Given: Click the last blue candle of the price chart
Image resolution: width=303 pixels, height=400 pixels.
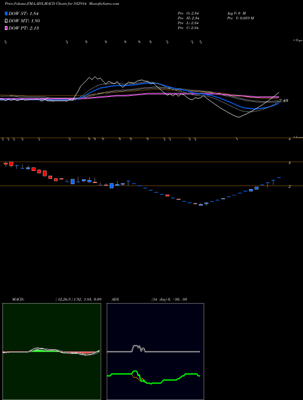Looking at the screenshot, I should point(279,178).
